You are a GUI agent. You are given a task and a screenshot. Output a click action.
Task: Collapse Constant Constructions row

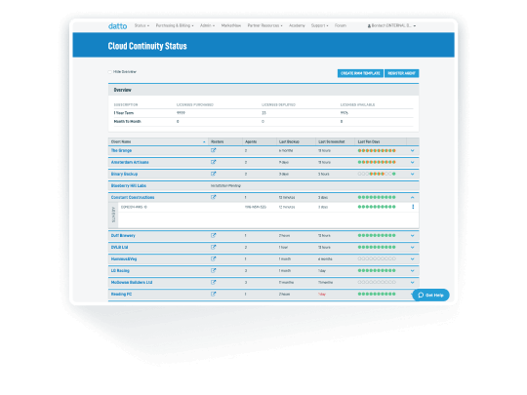413,197
